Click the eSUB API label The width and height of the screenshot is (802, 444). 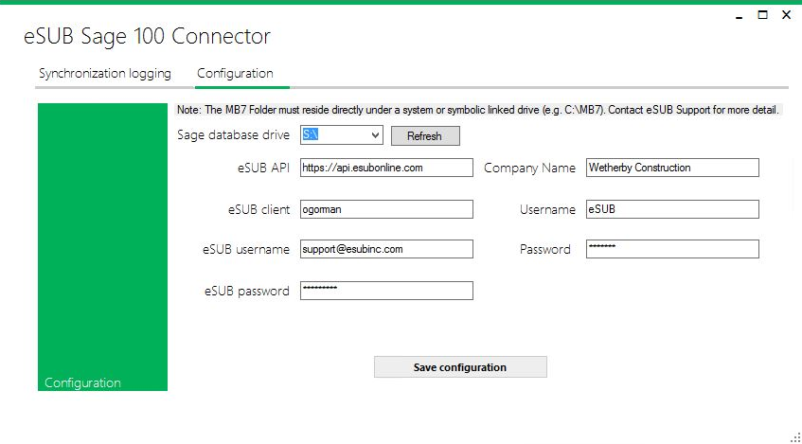click(x=264, y=168)
